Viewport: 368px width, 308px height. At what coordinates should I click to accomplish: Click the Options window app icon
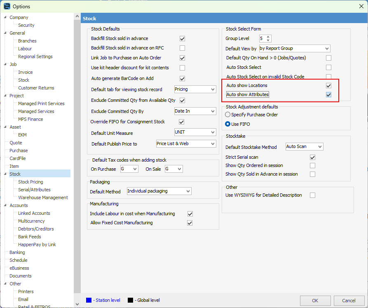[7, 6]
